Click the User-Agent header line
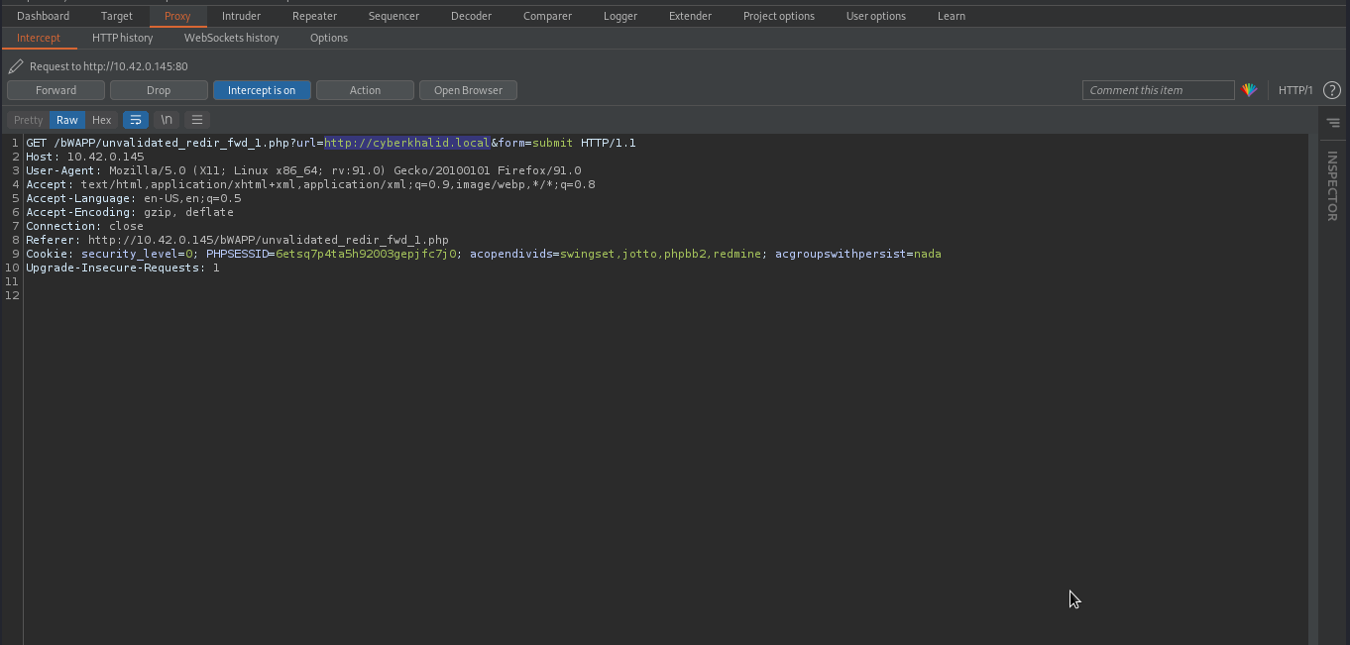Screen dimensions: 1350x645 tap(303, 170)
